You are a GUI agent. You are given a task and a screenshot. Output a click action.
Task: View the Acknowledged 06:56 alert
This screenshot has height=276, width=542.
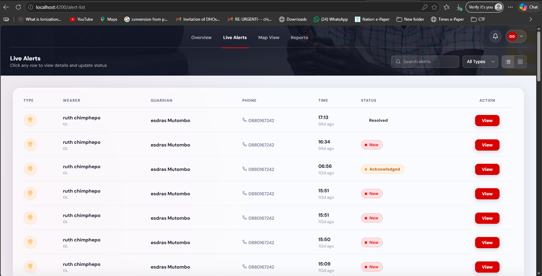[487, 170]
